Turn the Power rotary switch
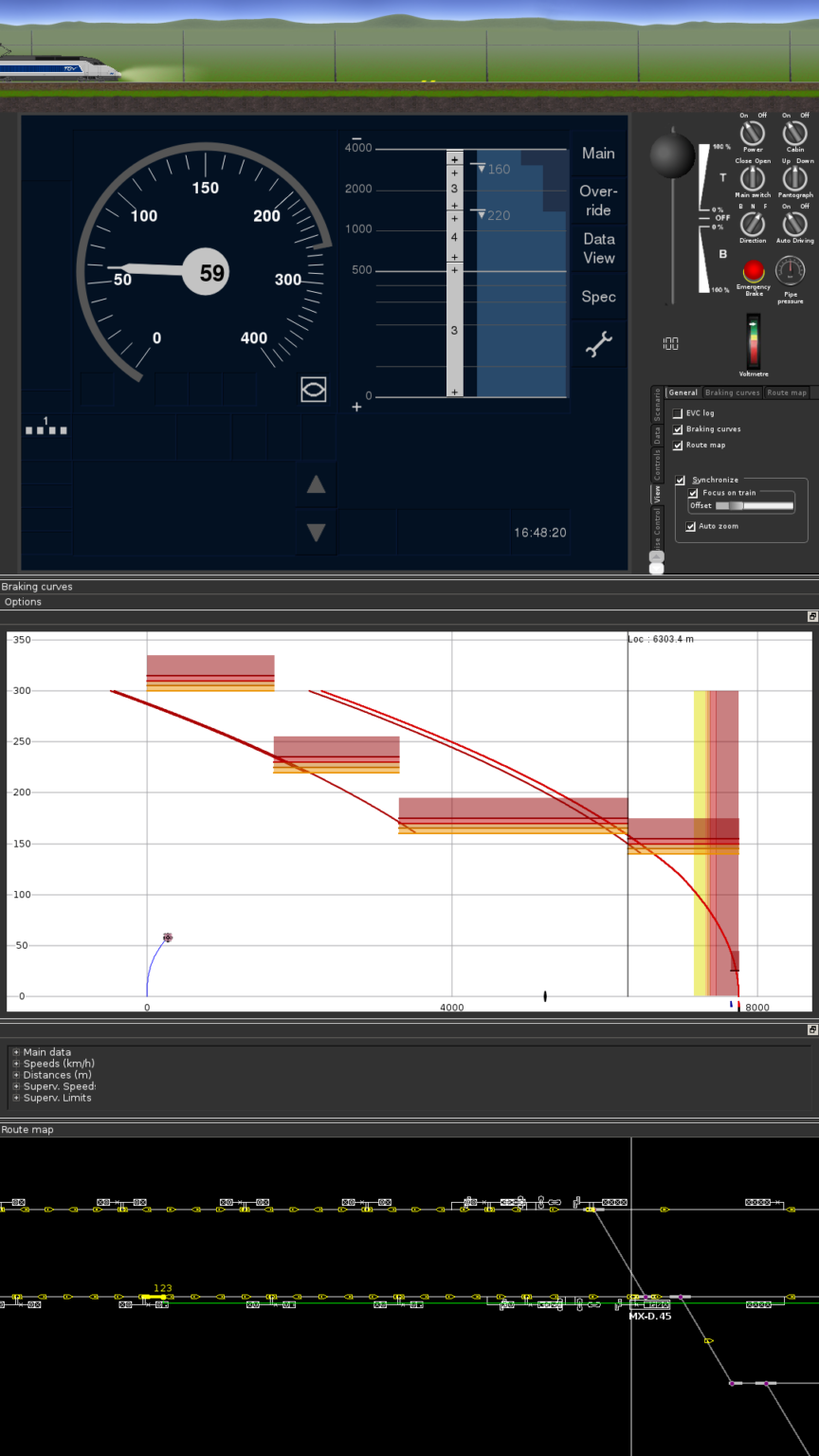 tap(753, 133)
